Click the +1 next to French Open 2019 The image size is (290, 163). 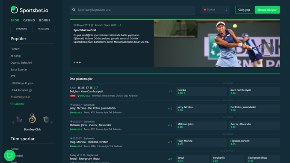120,25
